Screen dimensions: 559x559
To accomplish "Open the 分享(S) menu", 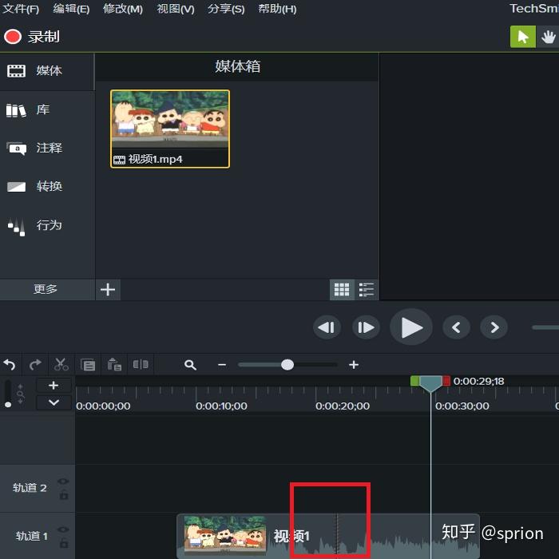I will pyautogui.click(x=226, y=9).
